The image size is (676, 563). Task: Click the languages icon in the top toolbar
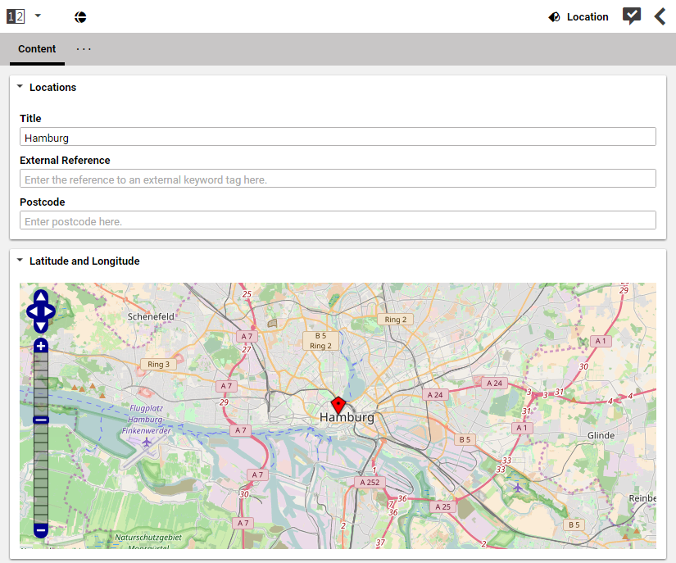80,16
